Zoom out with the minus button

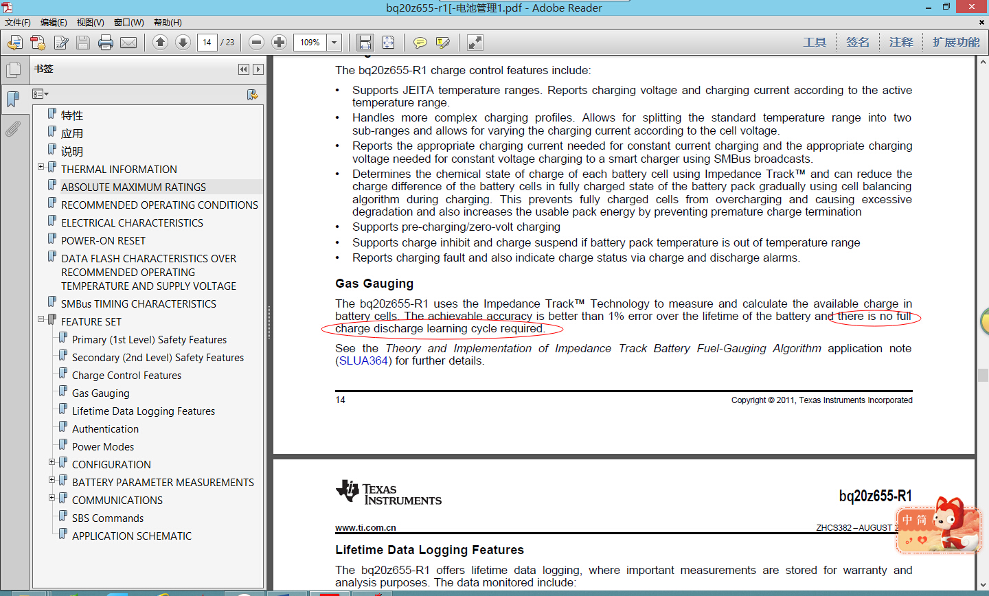[x=256, y=43]
